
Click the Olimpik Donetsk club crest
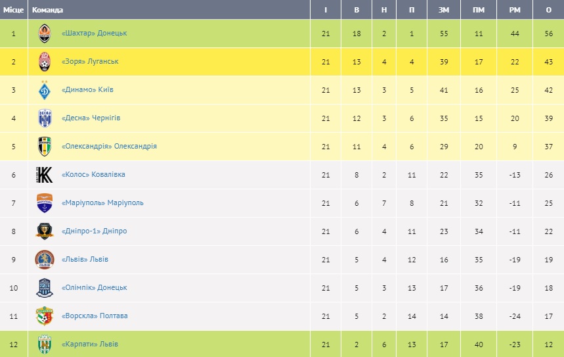pyautogui.click(x=44, y=288)
